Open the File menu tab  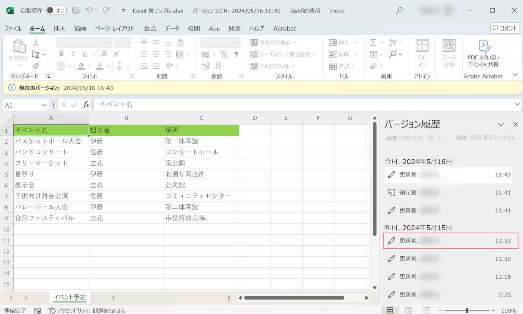[x=13, y=28]
